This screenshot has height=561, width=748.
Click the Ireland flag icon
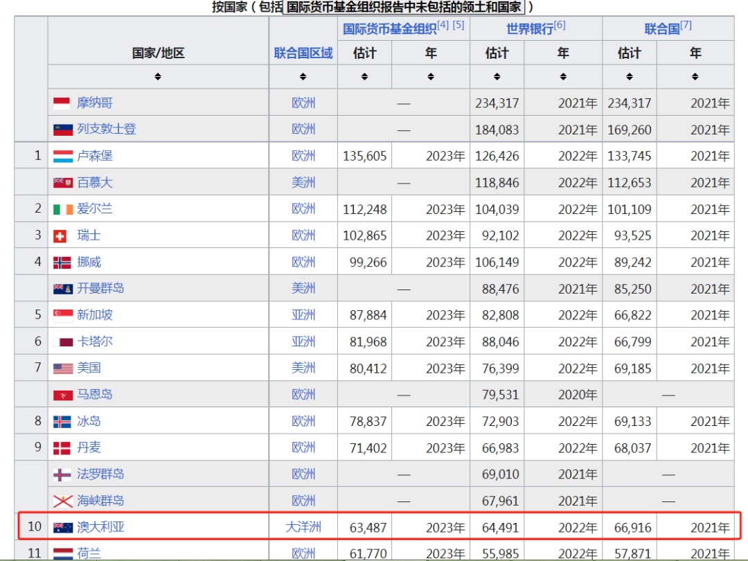pos(62,209)
